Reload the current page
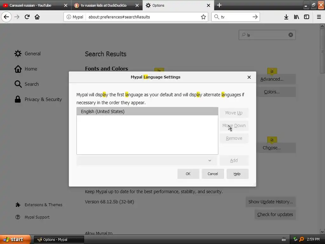Viewport: 325px width, 244px height. [27, 17]
